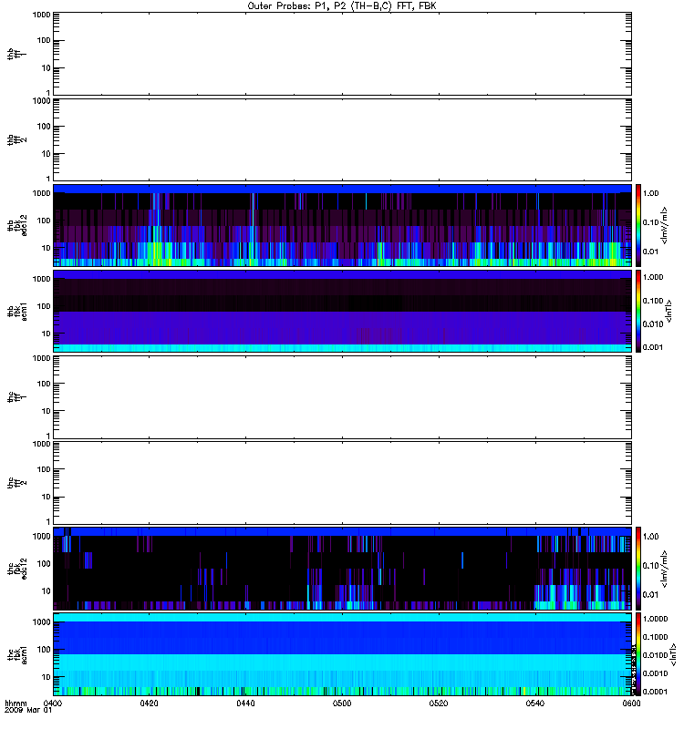This screenshot has height=729, width=684.
Task: Click the "0440" time axis label
Action: [245, 703]
